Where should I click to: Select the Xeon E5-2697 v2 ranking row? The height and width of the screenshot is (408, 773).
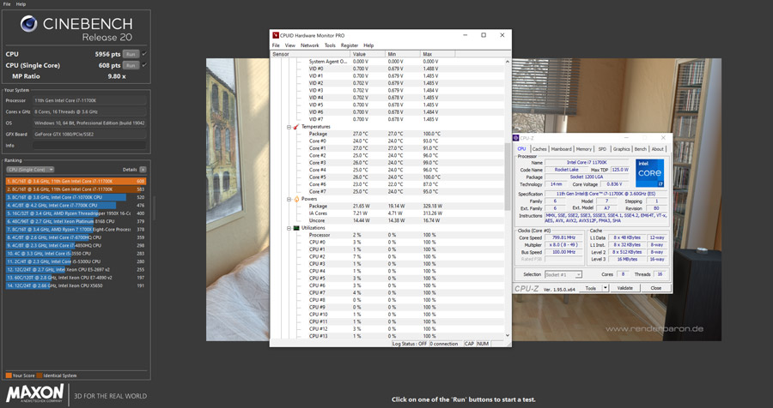point(76,269)
